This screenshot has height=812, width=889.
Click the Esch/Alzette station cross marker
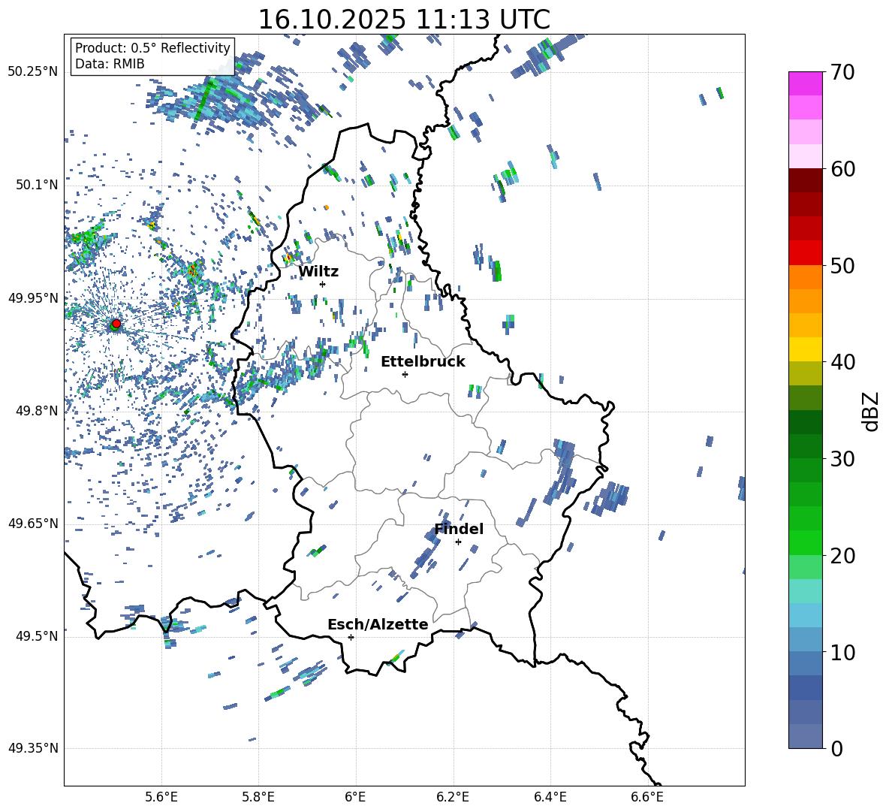[351, 637]
